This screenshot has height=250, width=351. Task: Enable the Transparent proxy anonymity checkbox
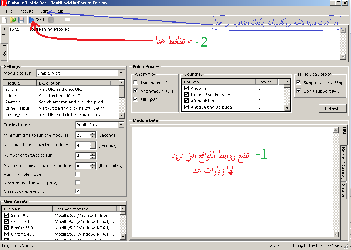click(x=135, y=82)
